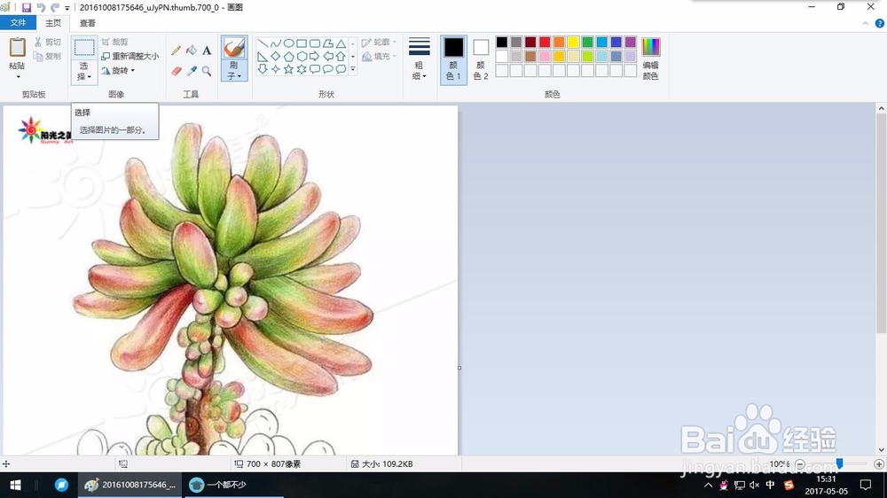887x498 pixels.
Task: Select the Magnifier tool
Action: point(207,71)
